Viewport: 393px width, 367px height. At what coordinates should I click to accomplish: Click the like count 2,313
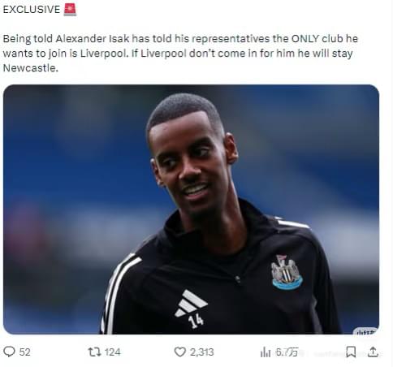pos(201,352)
